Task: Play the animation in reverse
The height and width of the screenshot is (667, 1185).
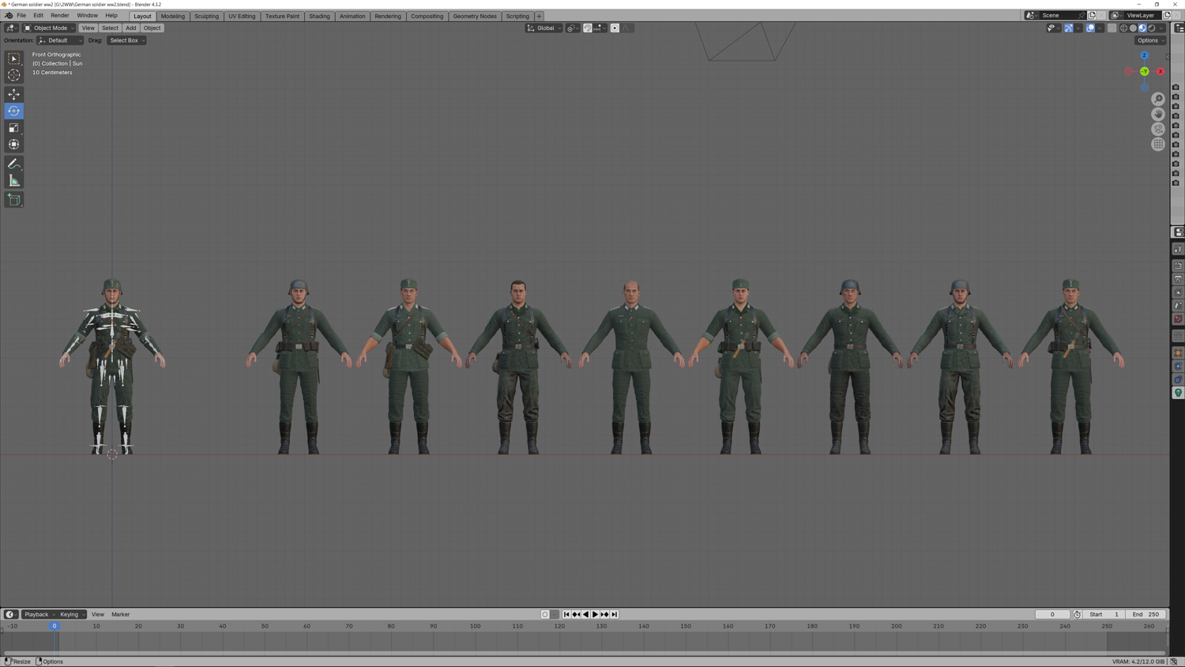Action: (x=585, y=614)
